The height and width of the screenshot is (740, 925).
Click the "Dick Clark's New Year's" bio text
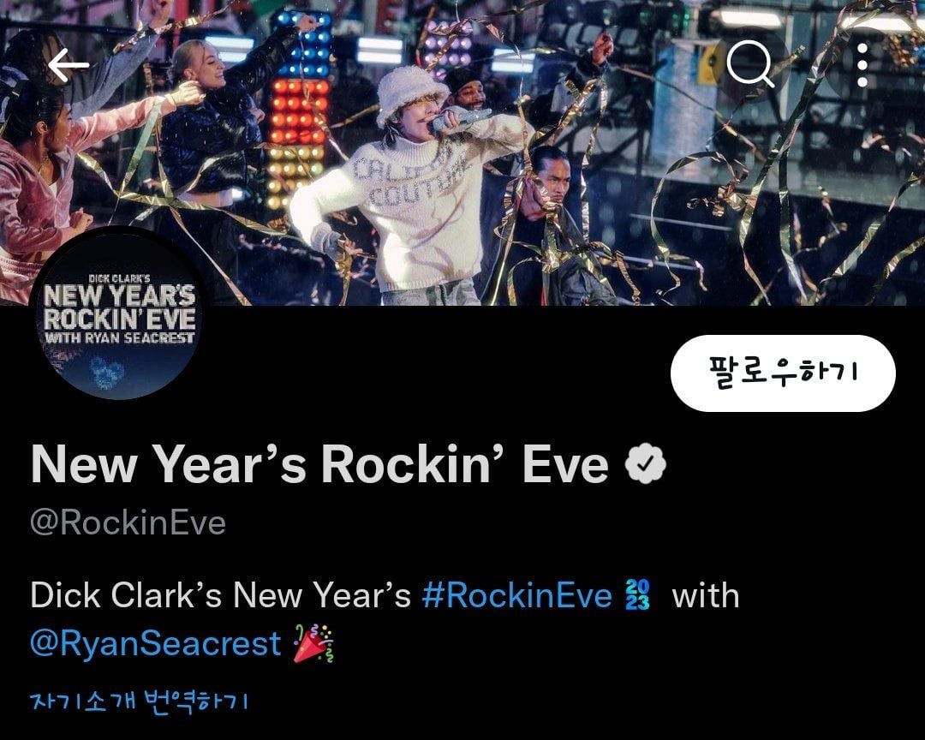(220, 595)
